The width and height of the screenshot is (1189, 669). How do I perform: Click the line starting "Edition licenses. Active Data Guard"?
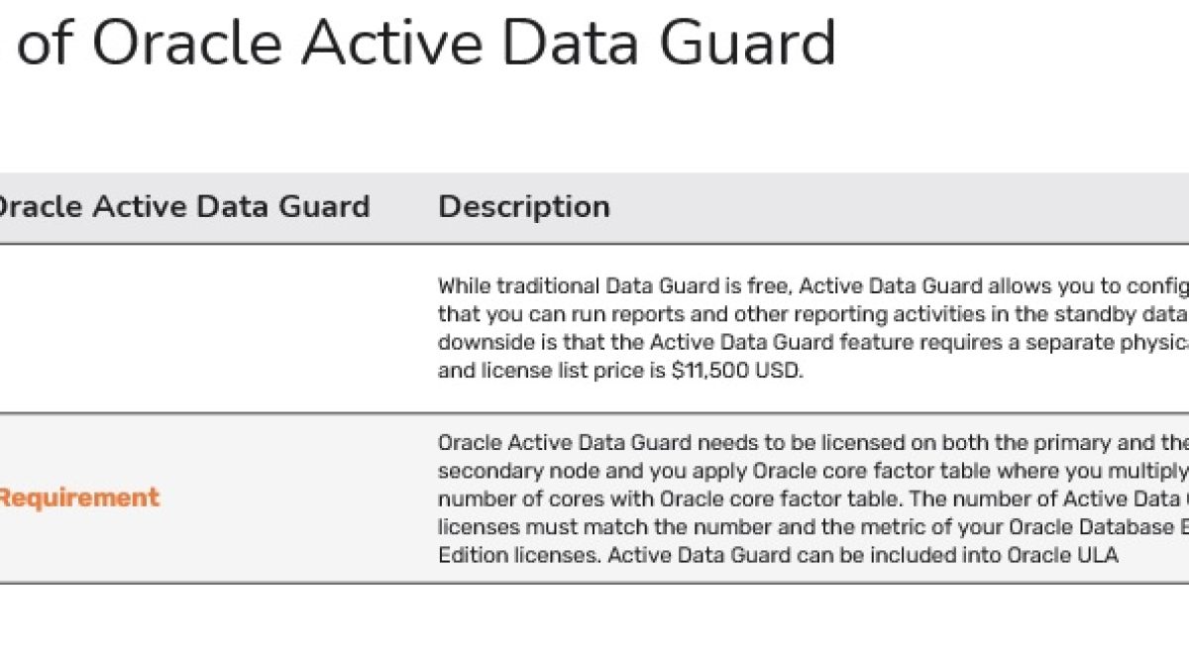coord(778,555)
